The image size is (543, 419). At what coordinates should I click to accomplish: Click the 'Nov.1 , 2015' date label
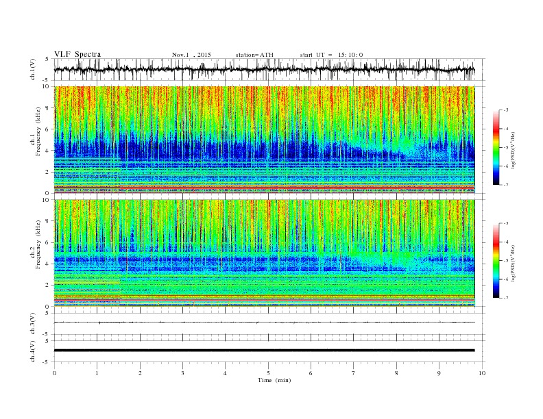pos(191,55)
